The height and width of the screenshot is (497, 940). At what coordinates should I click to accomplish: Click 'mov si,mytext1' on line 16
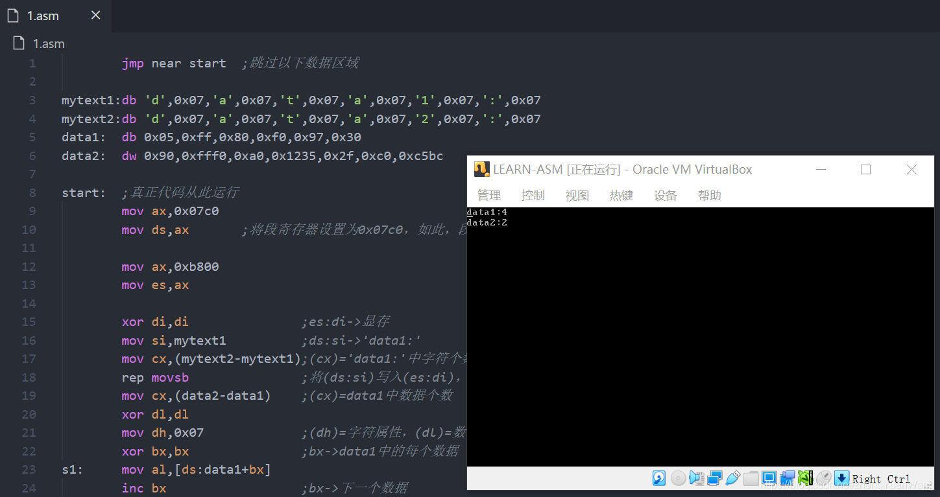click(x=174, y=341)
